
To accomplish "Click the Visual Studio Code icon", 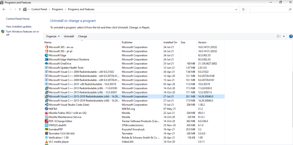I will pos(47,105).
